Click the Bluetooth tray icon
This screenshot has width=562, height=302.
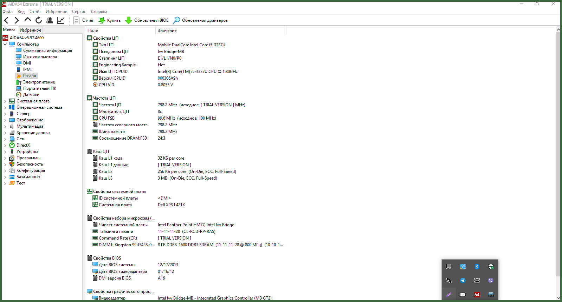point(477,267)
